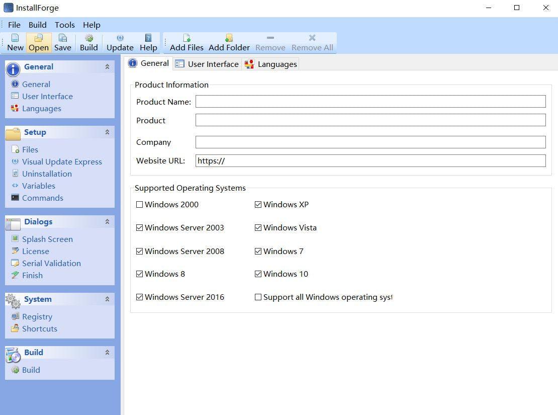Collapse the General sidebar section
Viewport: 558px width, 415px height.
(107, 66)
